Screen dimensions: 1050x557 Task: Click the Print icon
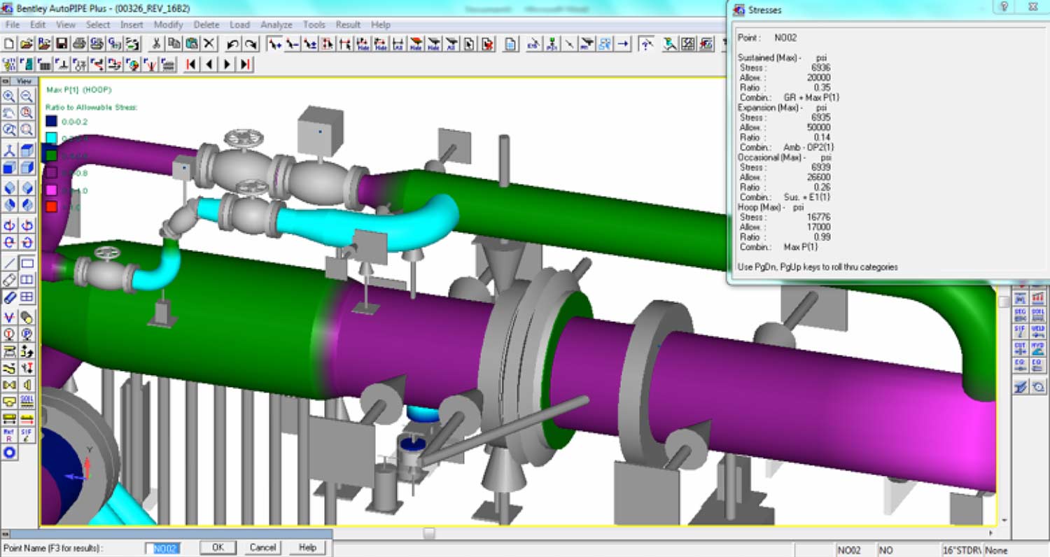click(78, 44)
